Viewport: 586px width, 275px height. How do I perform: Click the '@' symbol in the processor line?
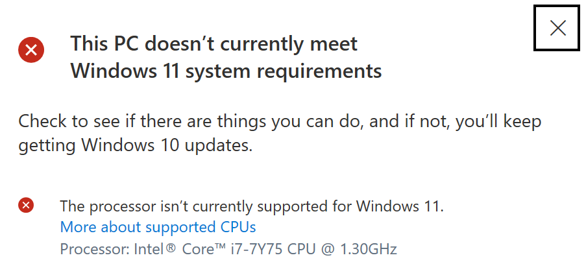coord(327,249)
